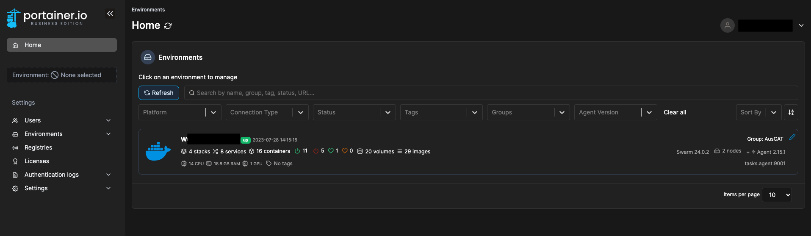Click the green up status badge
The image size is (811, 236).
point(246,140)
